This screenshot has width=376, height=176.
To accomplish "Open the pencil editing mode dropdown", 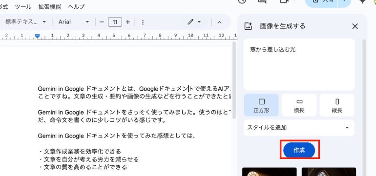I will [x=194, y=22].
